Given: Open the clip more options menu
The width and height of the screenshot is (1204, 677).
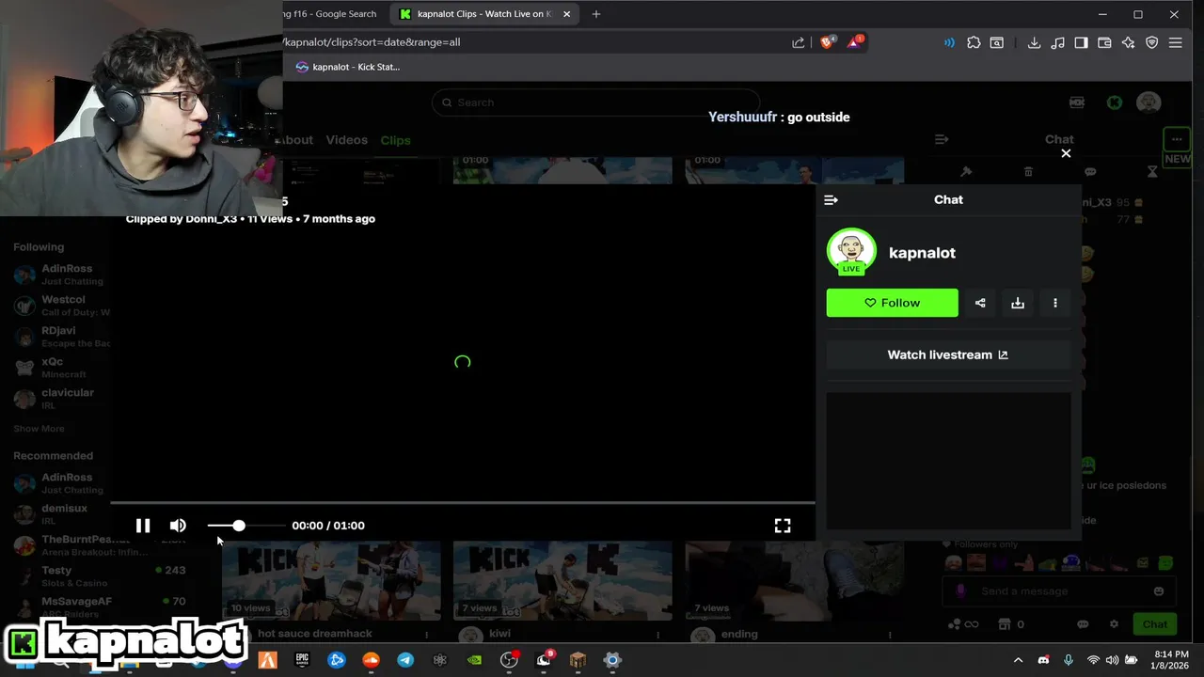Looking at the screenshot, I should (x=1055, y=303).
